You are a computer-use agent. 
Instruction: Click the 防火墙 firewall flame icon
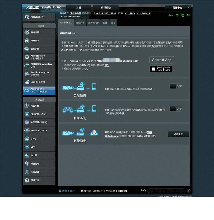tap(27, 155)
